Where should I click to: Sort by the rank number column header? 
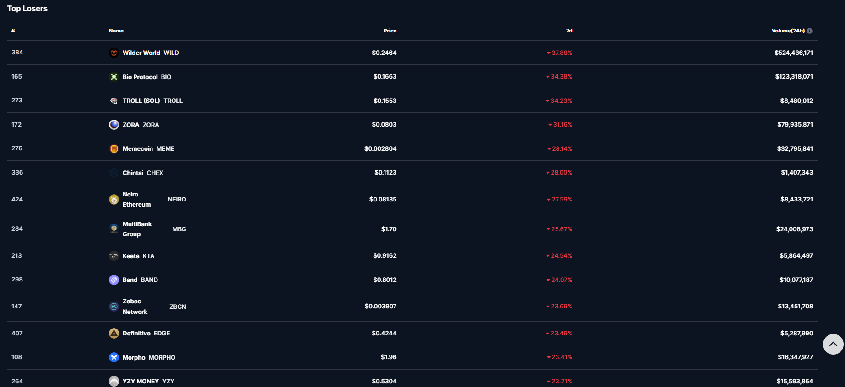(13, 31)
